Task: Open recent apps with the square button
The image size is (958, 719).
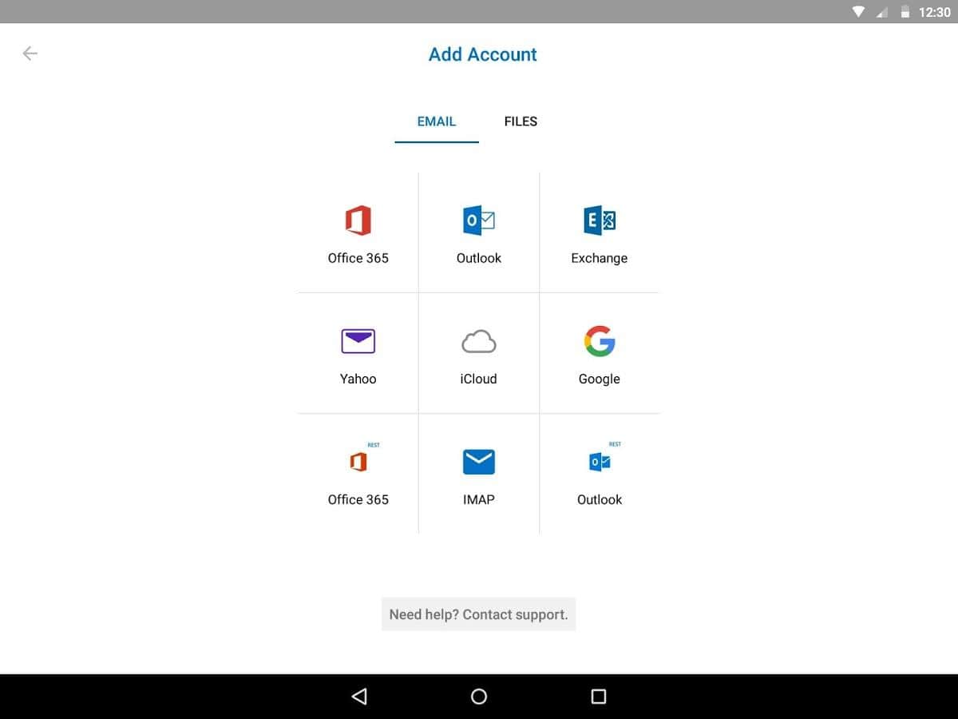Action: pos(599,697)
